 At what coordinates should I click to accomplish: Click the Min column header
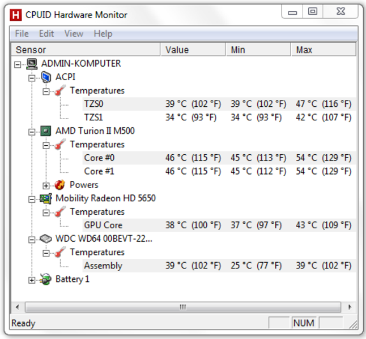(x=258, y=50)
